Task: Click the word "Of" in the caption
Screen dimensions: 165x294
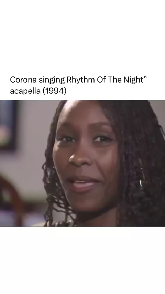Action: (101, 80)
